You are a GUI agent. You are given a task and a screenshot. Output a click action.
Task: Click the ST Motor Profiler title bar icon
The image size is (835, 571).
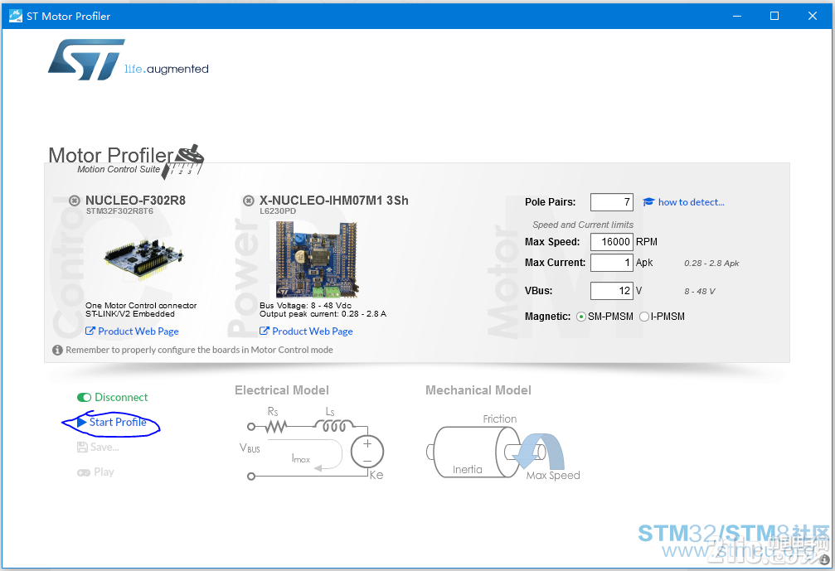tap(16, 16)
